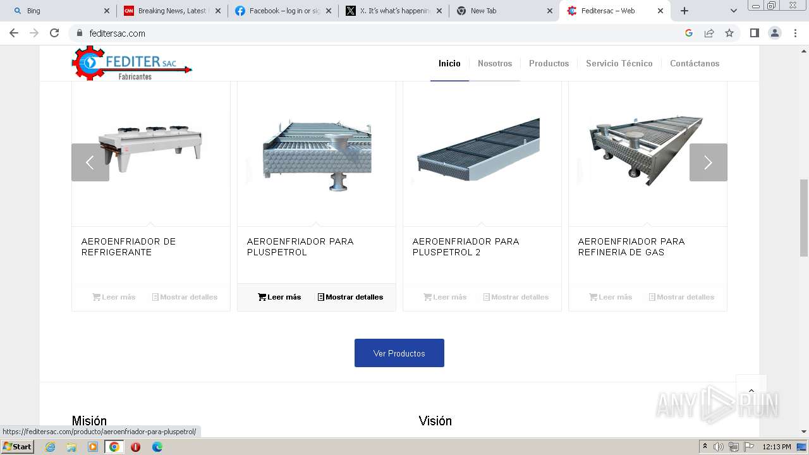Viewport: 809px width, 455px height.
Task: Click the title Aeroenfriador de Refrigerante
Action: (129, 246)
